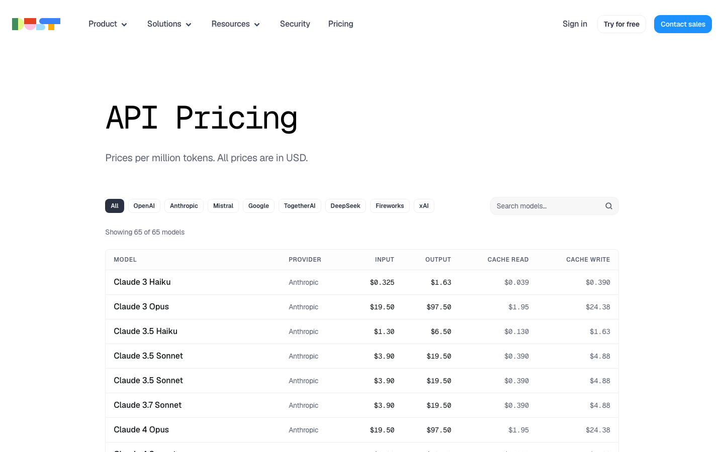Image resolution: width=724 pixels, height=452 pixels.
Task: Click the Dust logo in the header
Action: point(36,24)
